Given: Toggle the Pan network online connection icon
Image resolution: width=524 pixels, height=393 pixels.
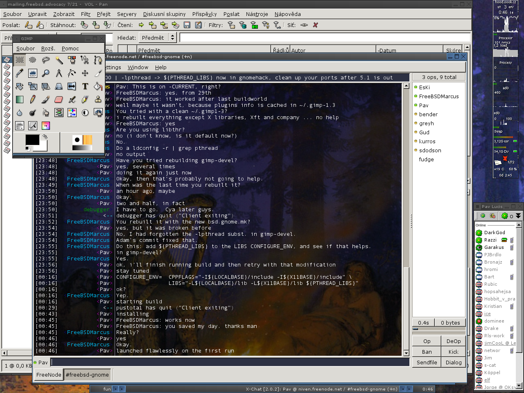Looking at the screenshot, I should tap(304, 25).
